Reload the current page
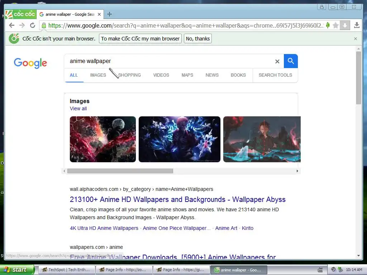Screen dimensions: 367x275 [x=33, y=25]
